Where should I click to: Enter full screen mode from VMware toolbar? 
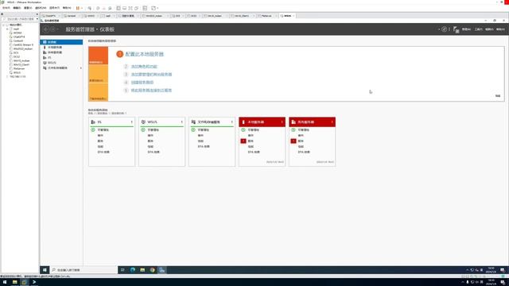coord(130,8)
